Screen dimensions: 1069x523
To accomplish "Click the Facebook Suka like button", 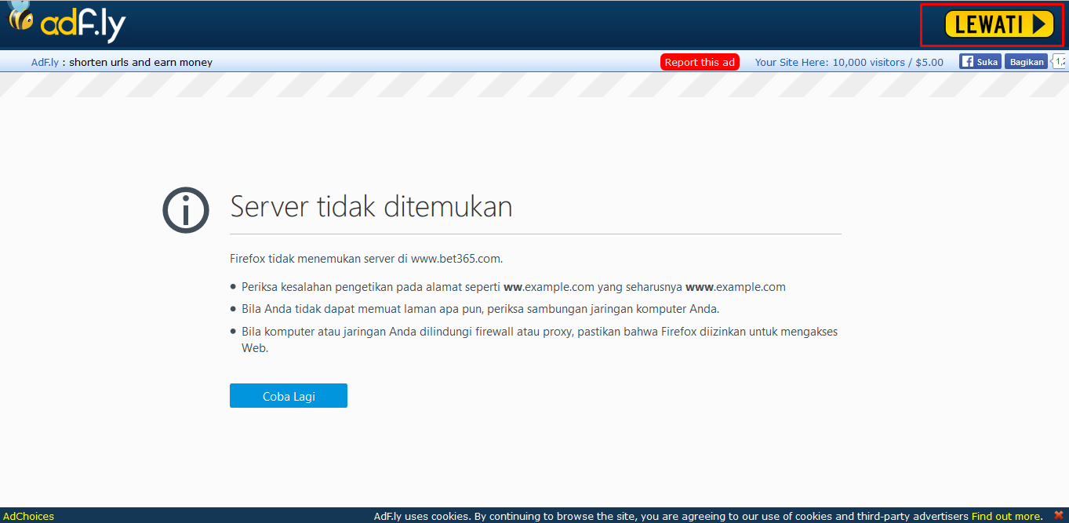I will click(x=980, y=61).
